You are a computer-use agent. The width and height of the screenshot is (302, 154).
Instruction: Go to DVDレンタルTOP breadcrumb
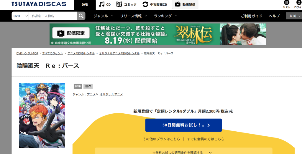27,54
